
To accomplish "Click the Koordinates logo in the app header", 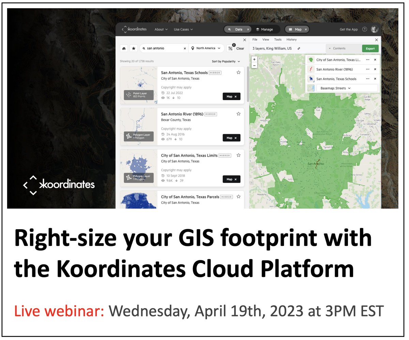I will click(x=134, y=29).
